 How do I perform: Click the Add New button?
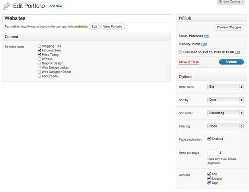(x=55, y=6)
